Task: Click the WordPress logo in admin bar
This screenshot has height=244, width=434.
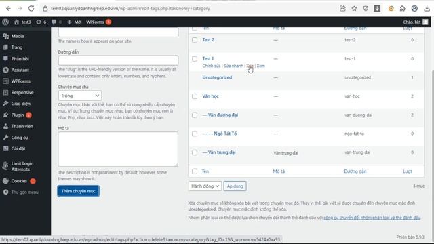Action: tap(5, 22)
